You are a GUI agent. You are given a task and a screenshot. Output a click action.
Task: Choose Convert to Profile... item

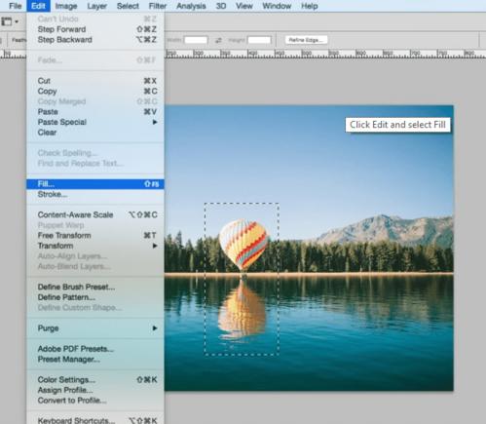click(x=95, y=401)
